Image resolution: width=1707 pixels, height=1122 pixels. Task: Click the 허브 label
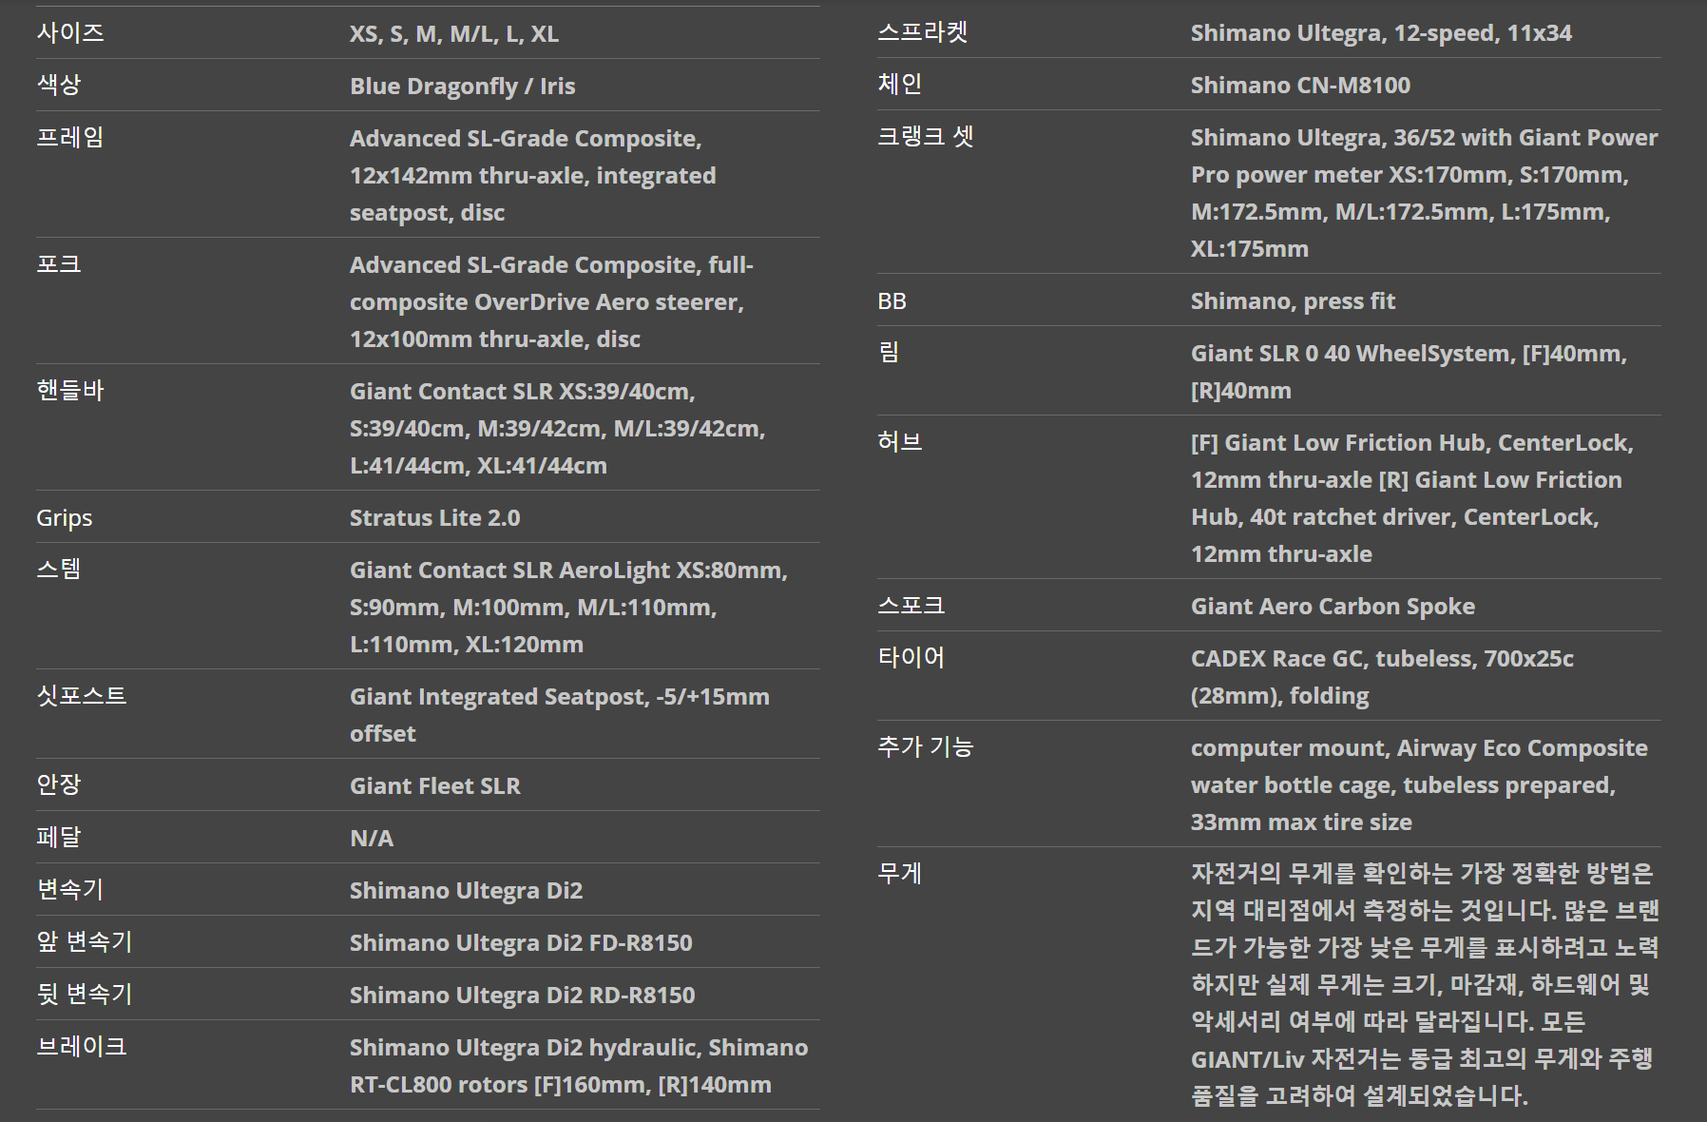(900, 442)
